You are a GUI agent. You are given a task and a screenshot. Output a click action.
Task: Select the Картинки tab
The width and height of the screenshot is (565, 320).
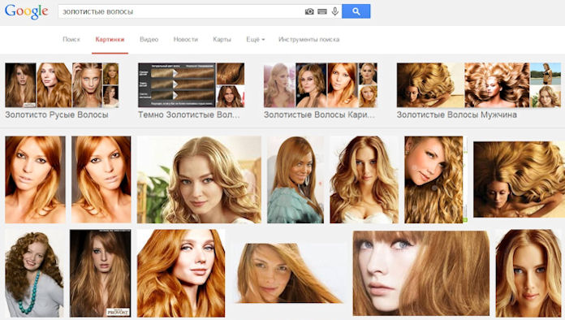click(110, 39)
